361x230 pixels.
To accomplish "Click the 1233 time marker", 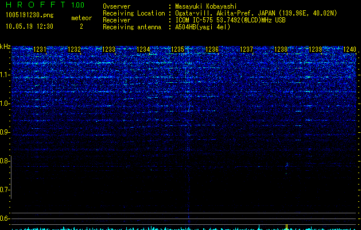I will pyautogui.click(x=108, y=49).
